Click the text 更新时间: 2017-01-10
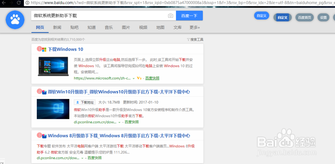This screenshot has height=164, width=335. [x=141, y=102]
